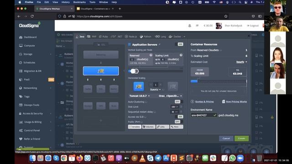
Task: Click the Build node block
Action: [x=114, y=106]
